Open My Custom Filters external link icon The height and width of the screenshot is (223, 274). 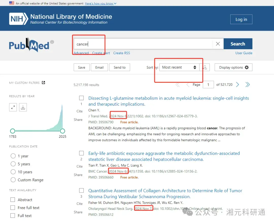(x=43, y=82)
